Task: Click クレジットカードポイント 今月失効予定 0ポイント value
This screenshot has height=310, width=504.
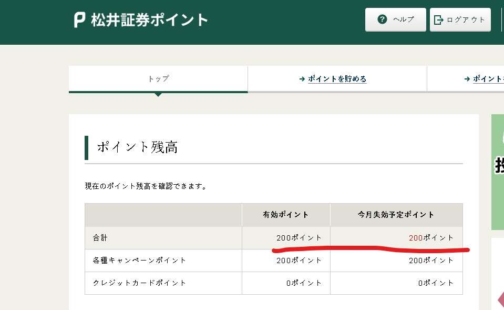Action: (x=436, y=283)
